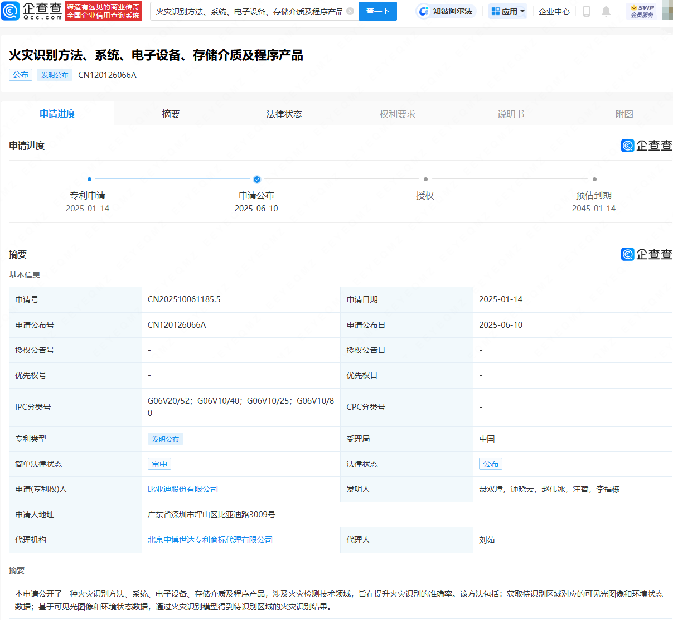Viewport: 673px width, 620px height.
Task: Switch to the 摘要 tab
Action: tap(171, 114)
